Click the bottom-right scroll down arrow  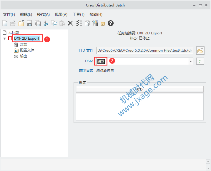pos(208,168)
